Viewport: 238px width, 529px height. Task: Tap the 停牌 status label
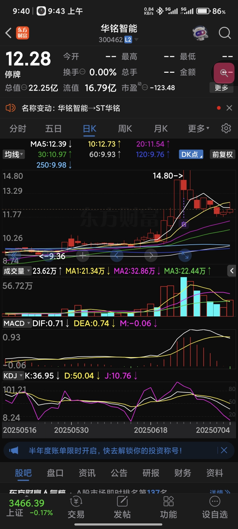click(13, 74)
